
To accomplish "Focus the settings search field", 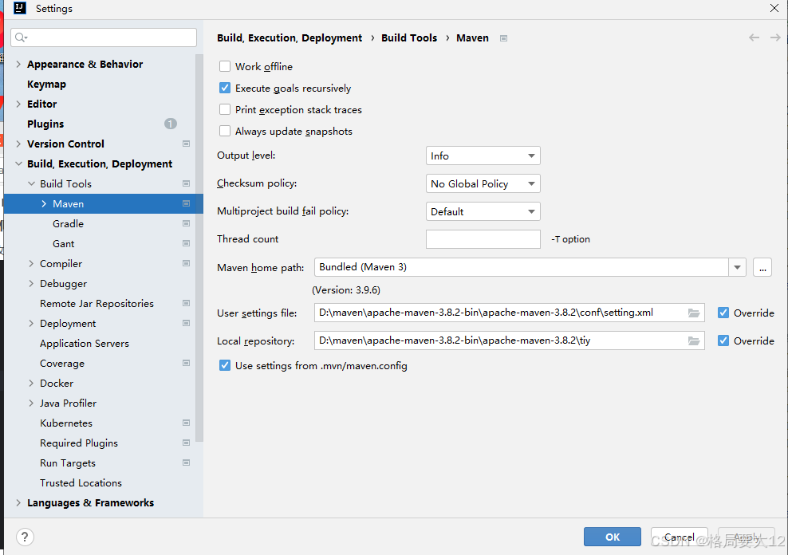I will coord(104,37).
